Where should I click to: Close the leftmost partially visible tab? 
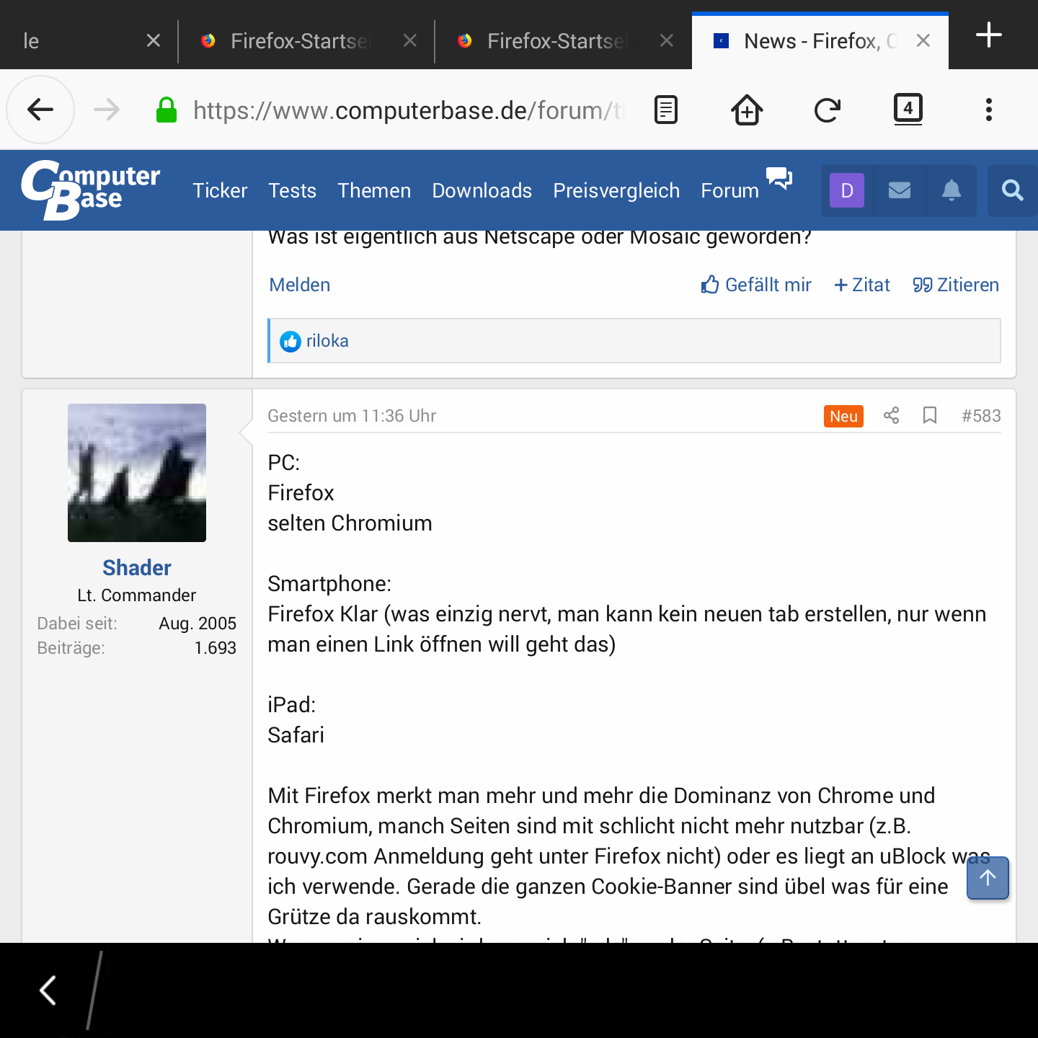point(154,40)
